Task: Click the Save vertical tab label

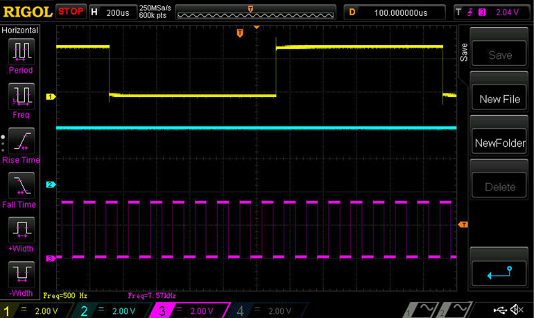Action: [x=463, y=52]
